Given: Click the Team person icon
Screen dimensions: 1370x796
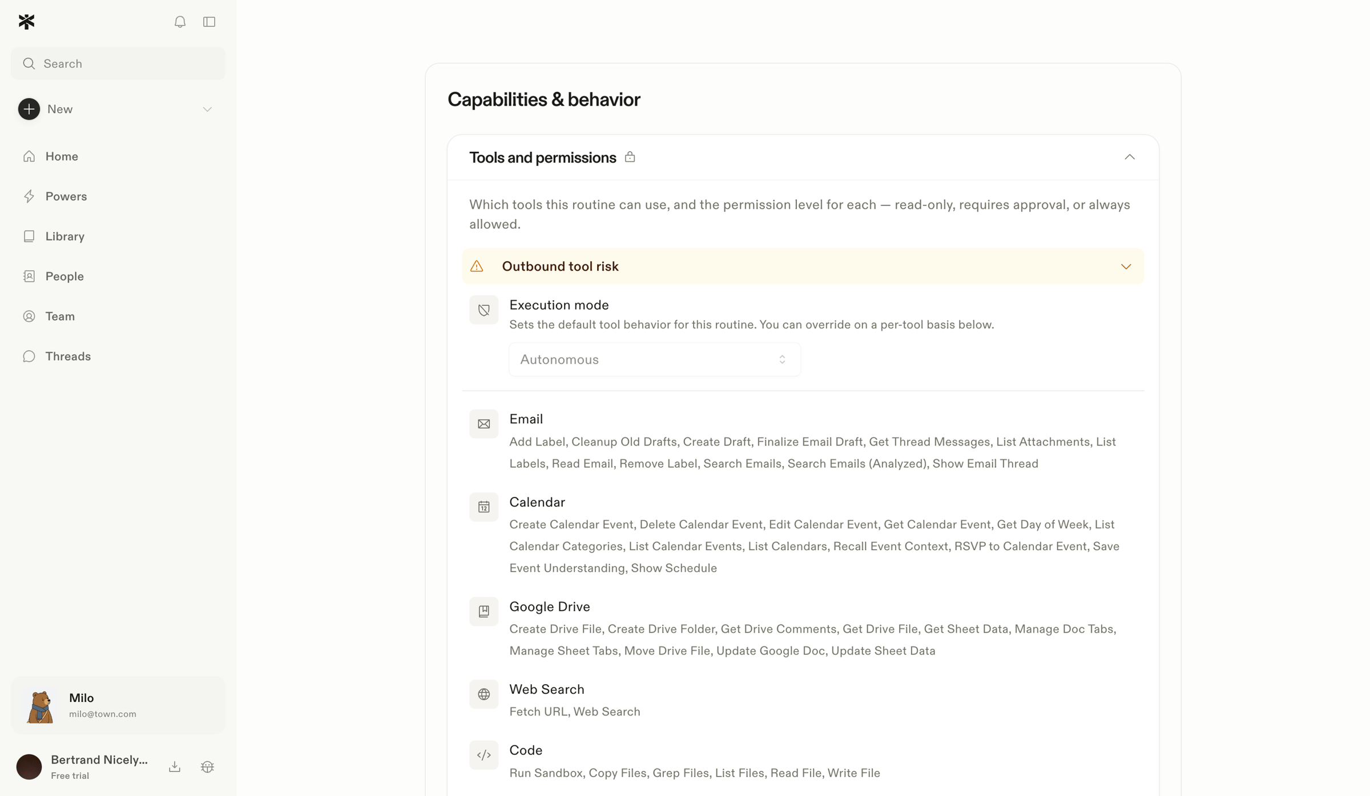Looking at the screenshot, I should coord(29,316).
